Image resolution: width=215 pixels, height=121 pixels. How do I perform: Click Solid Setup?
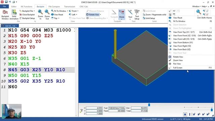coord(148,18)
